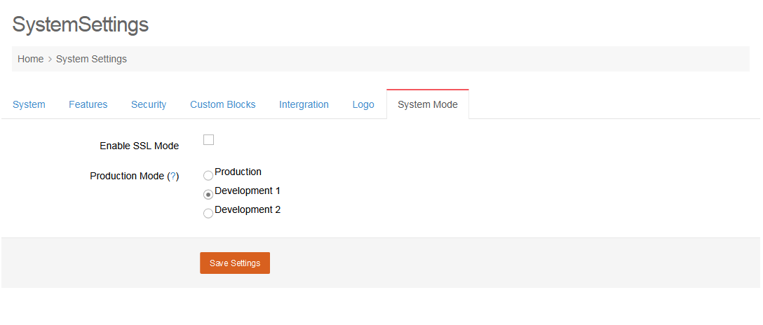Click the active System Mode tab
The width and height of the screenshot is (763, 325).
427,104
